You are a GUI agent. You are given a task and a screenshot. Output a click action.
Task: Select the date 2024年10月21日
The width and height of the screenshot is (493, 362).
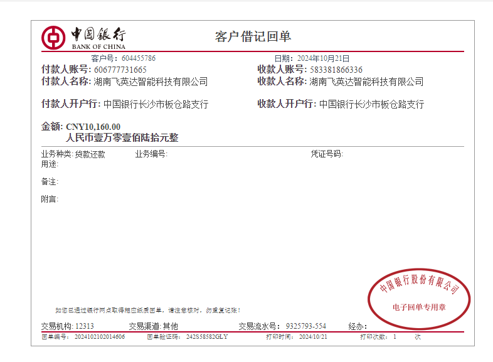(323, 58)
